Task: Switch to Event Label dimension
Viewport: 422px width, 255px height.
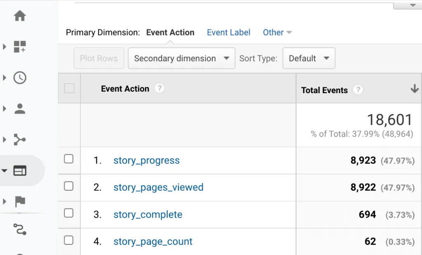Action: coord(228,32)
